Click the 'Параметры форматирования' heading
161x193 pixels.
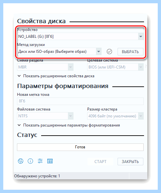coord(63,86)
